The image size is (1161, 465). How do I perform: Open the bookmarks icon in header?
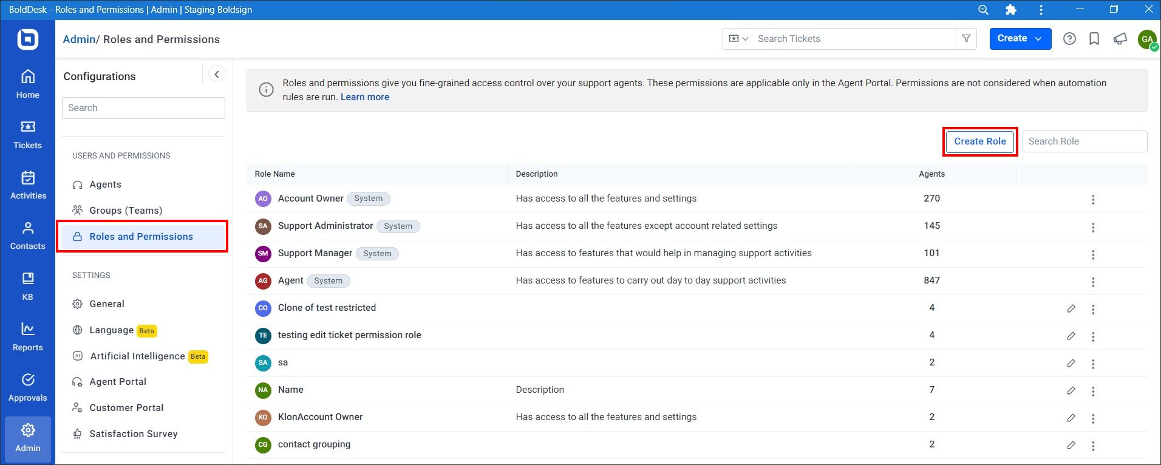[x=1094, y=39]
